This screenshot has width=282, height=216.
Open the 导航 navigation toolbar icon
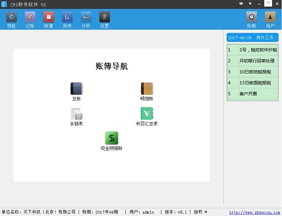click(x=12, y=20)
